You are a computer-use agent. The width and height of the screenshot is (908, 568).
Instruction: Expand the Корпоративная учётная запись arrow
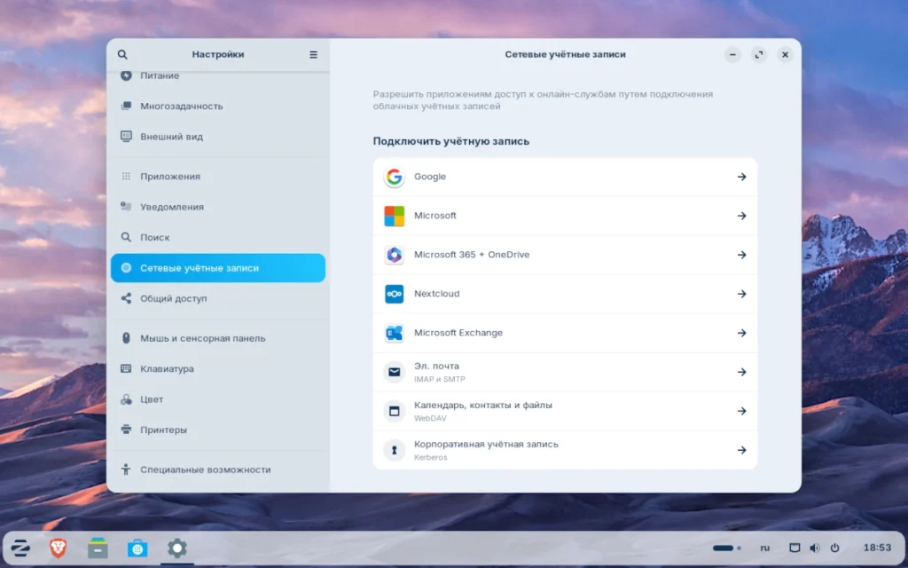click(742, 450)
